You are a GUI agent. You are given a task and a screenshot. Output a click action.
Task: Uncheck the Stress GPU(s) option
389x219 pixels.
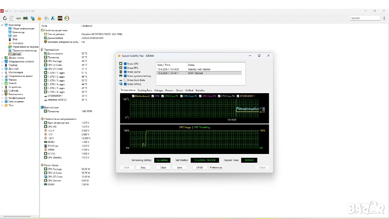coord(125,84)
